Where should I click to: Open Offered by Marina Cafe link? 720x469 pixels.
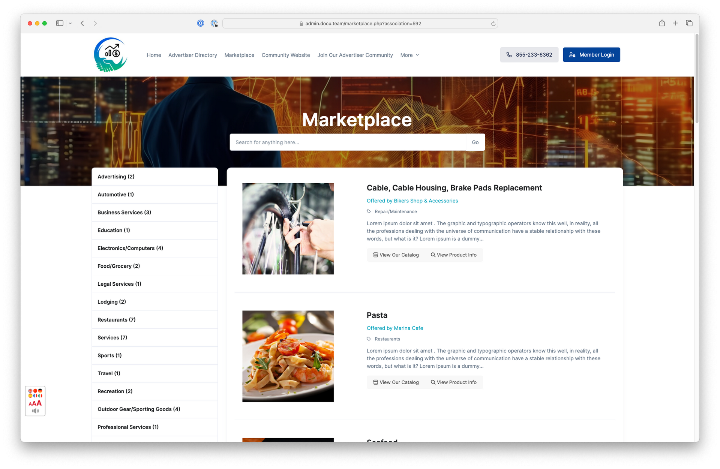pos(395,328)
